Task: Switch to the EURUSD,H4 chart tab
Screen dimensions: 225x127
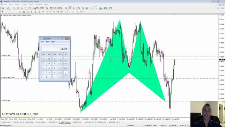Action: pyautogui.click(x=29, y=122)
